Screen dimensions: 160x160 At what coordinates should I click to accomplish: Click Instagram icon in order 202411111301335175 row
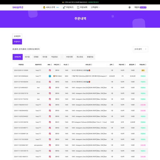50,151
